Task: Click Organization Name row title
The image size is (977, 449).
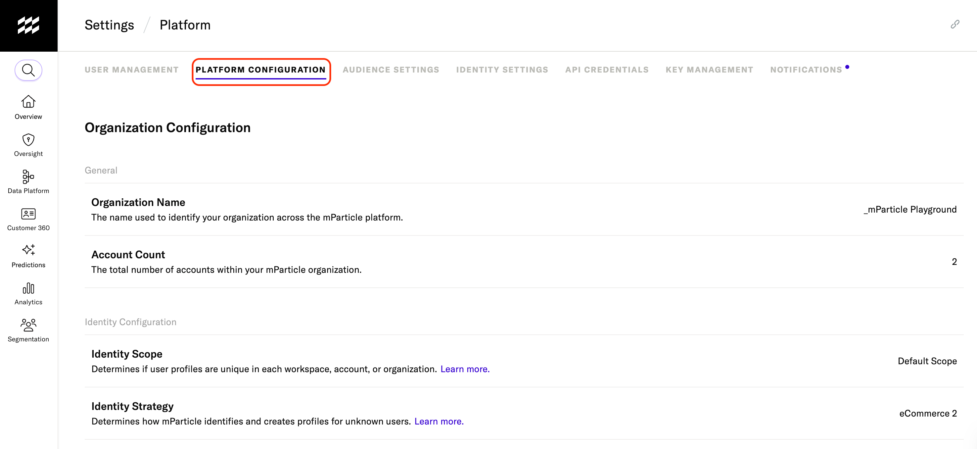Action: (x=138, y=202)
